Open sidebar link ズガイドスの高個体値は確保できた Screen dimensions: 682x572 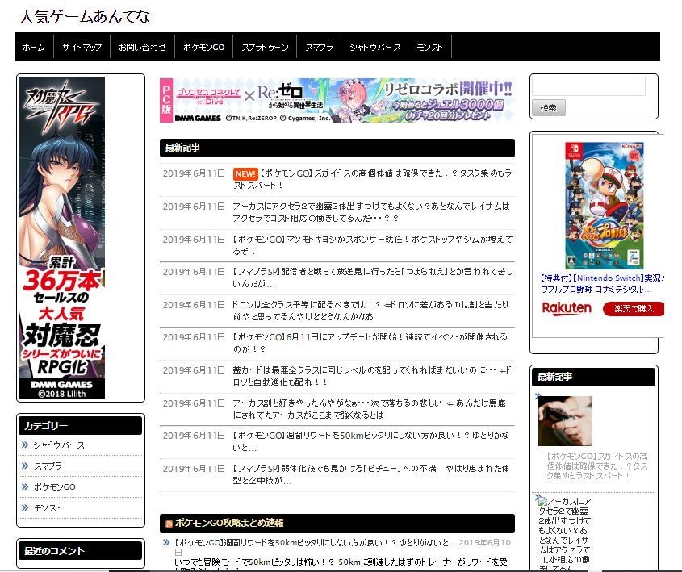click(x=597, y=466)
